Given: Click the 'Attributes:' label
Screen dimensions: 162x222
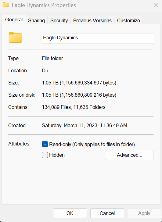Looking at the screenshot, I should (x=20, y=144).
